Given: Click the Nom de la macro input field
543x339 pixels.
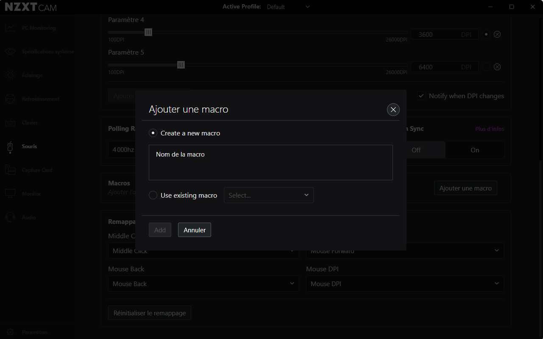Looking at the screenshot, I should 271,163.
